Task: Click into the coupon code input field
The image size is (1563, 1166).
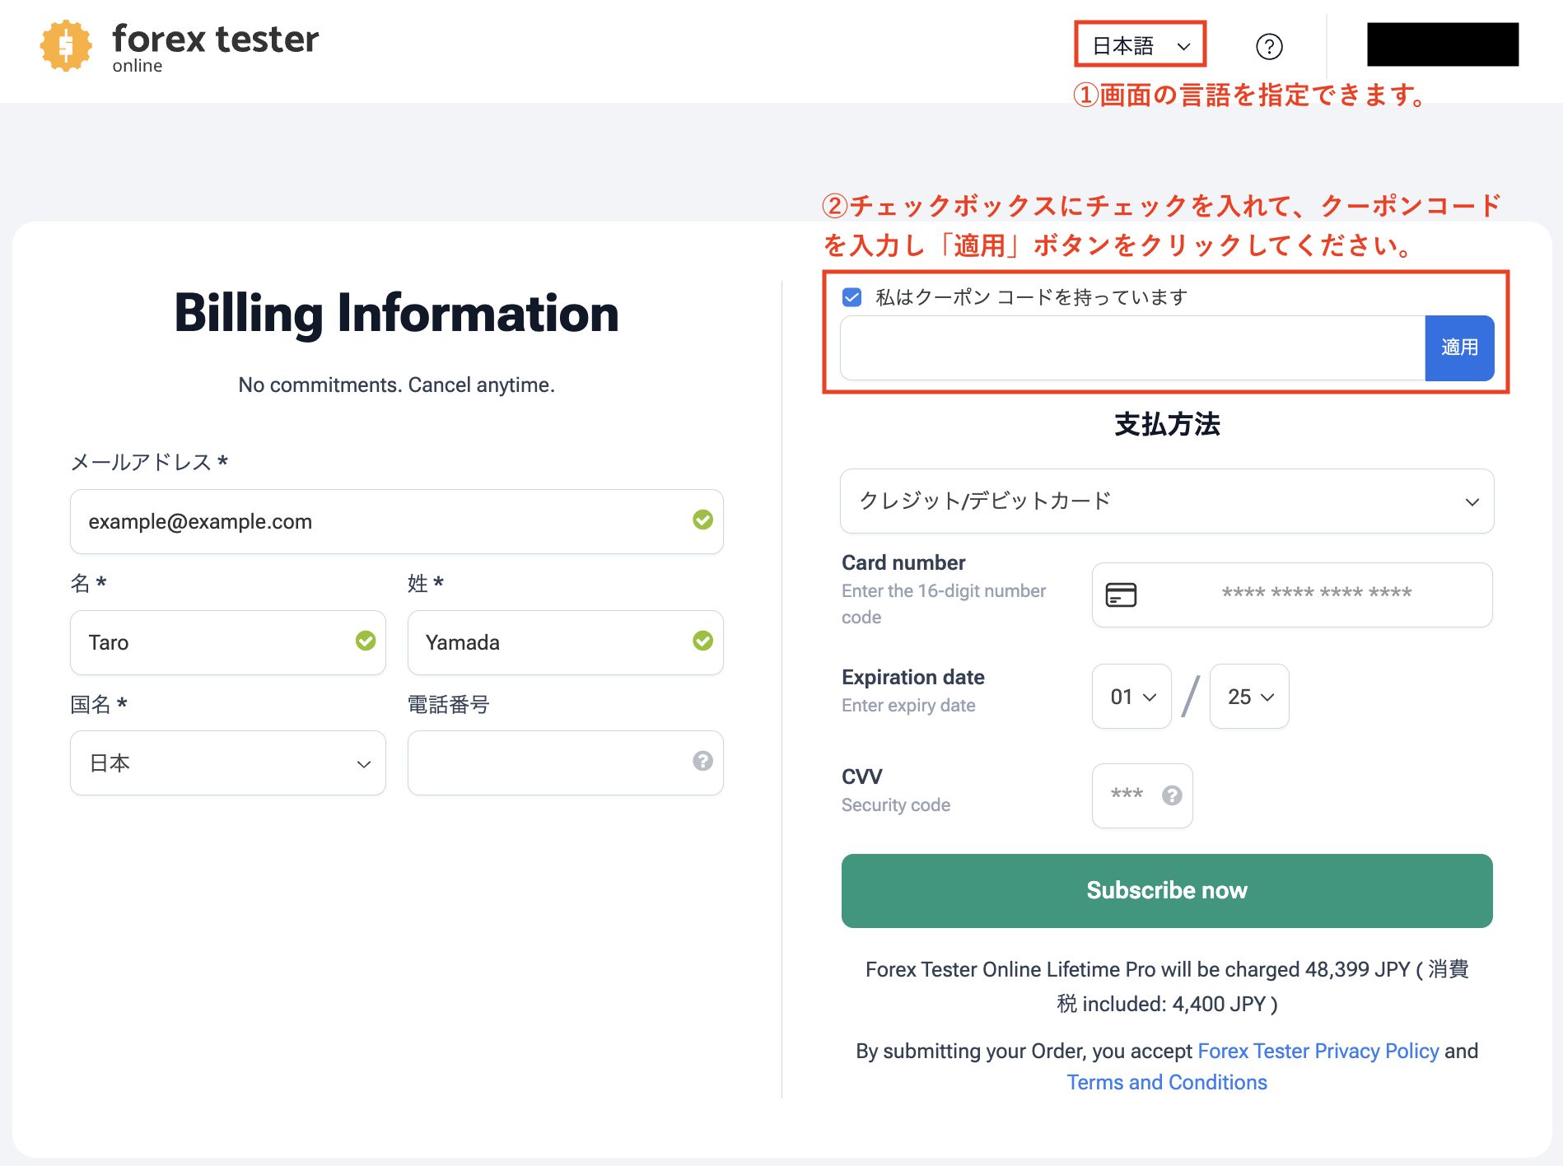Action: (x=1132, y=348)
